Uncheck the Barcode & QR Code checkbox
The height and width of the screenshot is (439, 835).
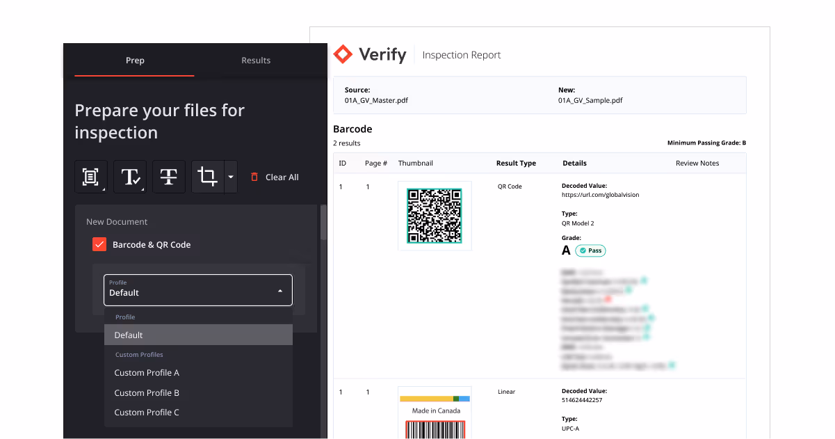point(99,245)
